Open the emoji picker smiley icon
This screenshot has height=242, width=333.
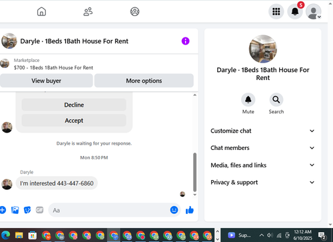[174, 210]
